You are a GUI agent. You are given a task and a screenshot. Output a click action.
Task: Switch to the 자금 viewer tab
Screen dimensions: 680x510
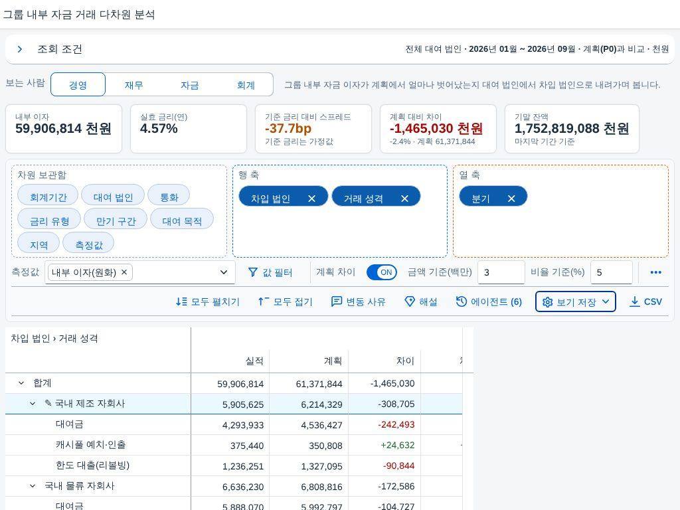point(189,84)
